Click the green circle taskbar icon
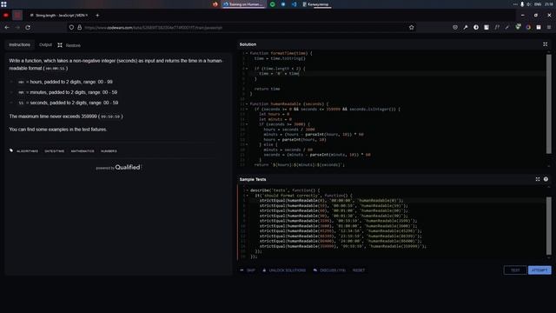This screenshot has height=313, width=556. point(272,4)
